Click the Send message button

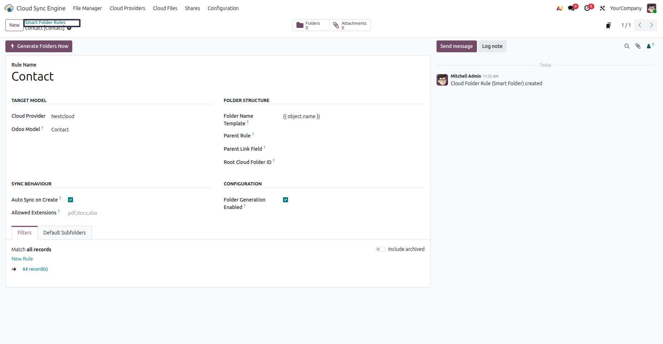coord(457,46)
